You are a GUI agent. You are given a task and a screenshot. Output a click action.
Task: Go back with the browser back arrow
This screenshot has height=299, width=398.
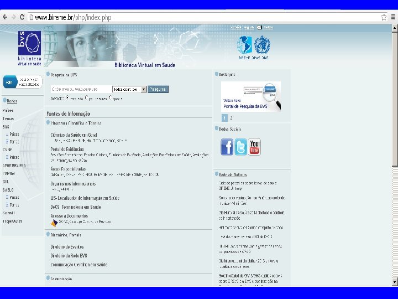[x=5, y=17]
